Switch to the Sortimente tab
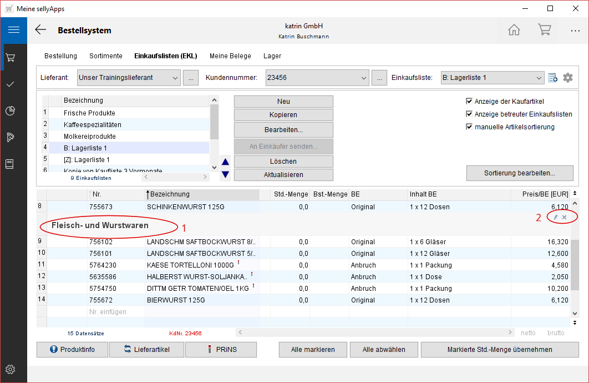 click(105, 56)
